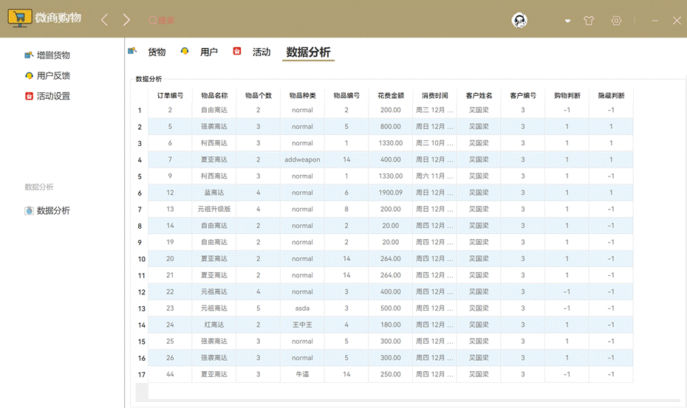Open 用户反馈 in the sidebar

click(53, 75)
